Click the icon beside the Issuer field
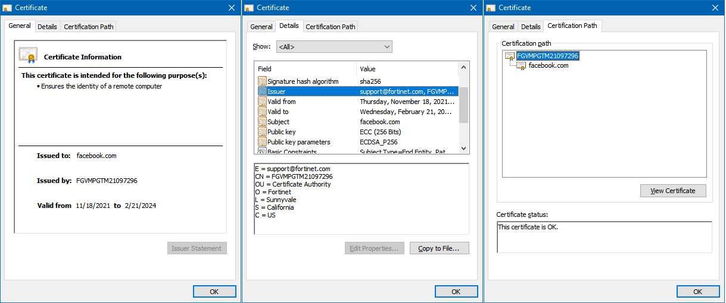Viewport: 726px width, 303px height. (x=262, y=91)
